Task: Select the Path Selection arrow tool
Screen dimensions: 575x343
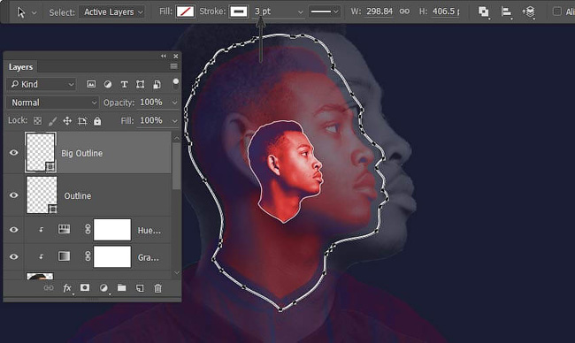Action: coord(21,12)
